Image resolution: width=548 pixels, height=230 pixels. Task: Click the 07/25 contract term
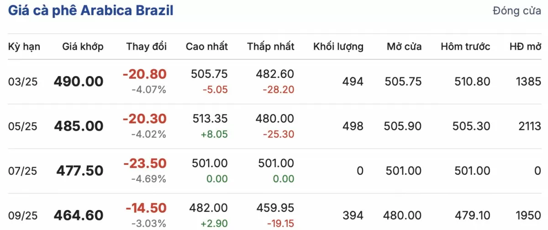pyautogui.click(x=23, y=171)
